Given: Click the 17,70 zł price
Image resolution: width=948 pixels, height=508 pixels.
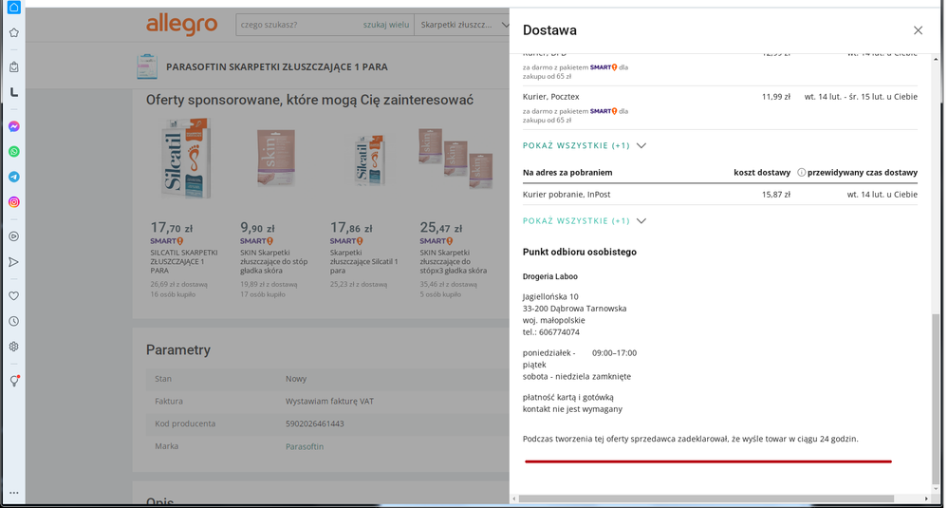Looking at the screenshot, I should [172, 228].
